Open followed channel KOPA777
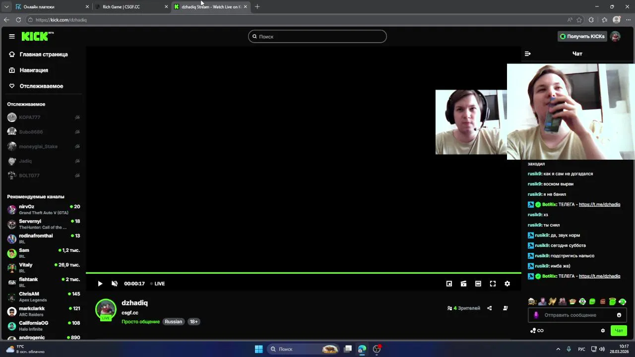This screenshot has height=357, width=635. click(44, 118)
